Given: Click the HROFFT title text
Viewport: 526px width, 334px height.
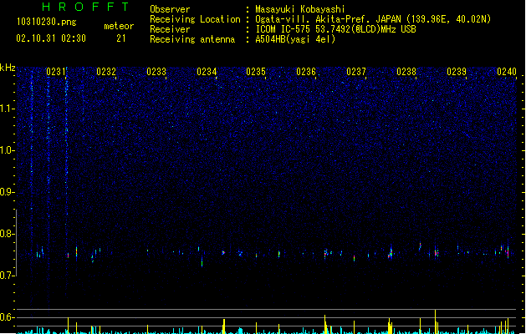Looking at the screenshot, I should [86, 7].
